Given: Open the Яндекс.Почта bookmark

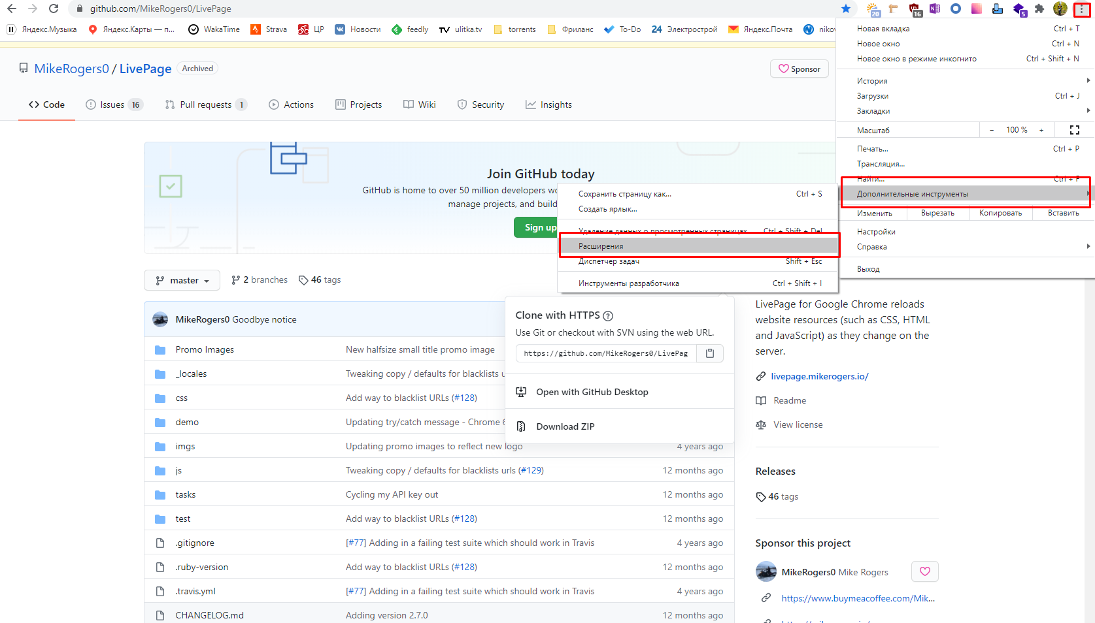Looking at the screenshot, I should tap(760, 29).
